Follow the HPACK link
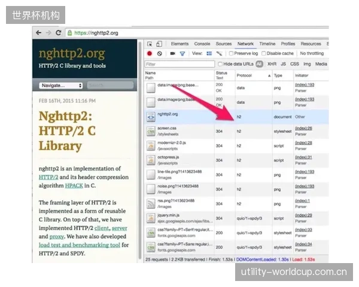Screen dimensions: 359x287 74,185
